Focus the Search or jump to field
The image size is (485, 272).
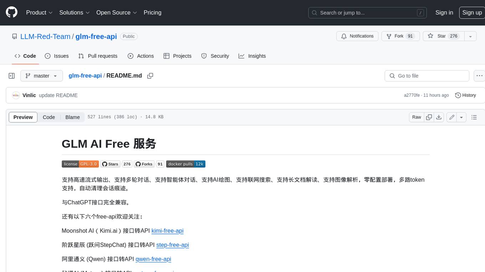point(368,13)
